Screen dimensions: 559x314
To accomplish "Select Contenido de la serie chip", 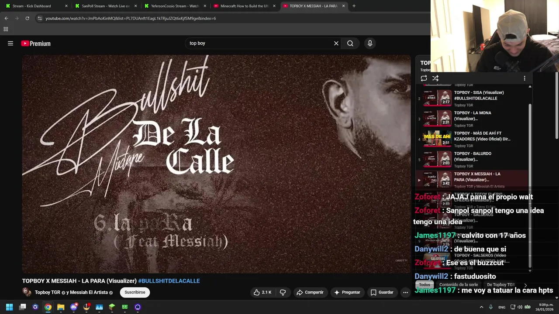I will pyautogui.click(x=459, y=285).
